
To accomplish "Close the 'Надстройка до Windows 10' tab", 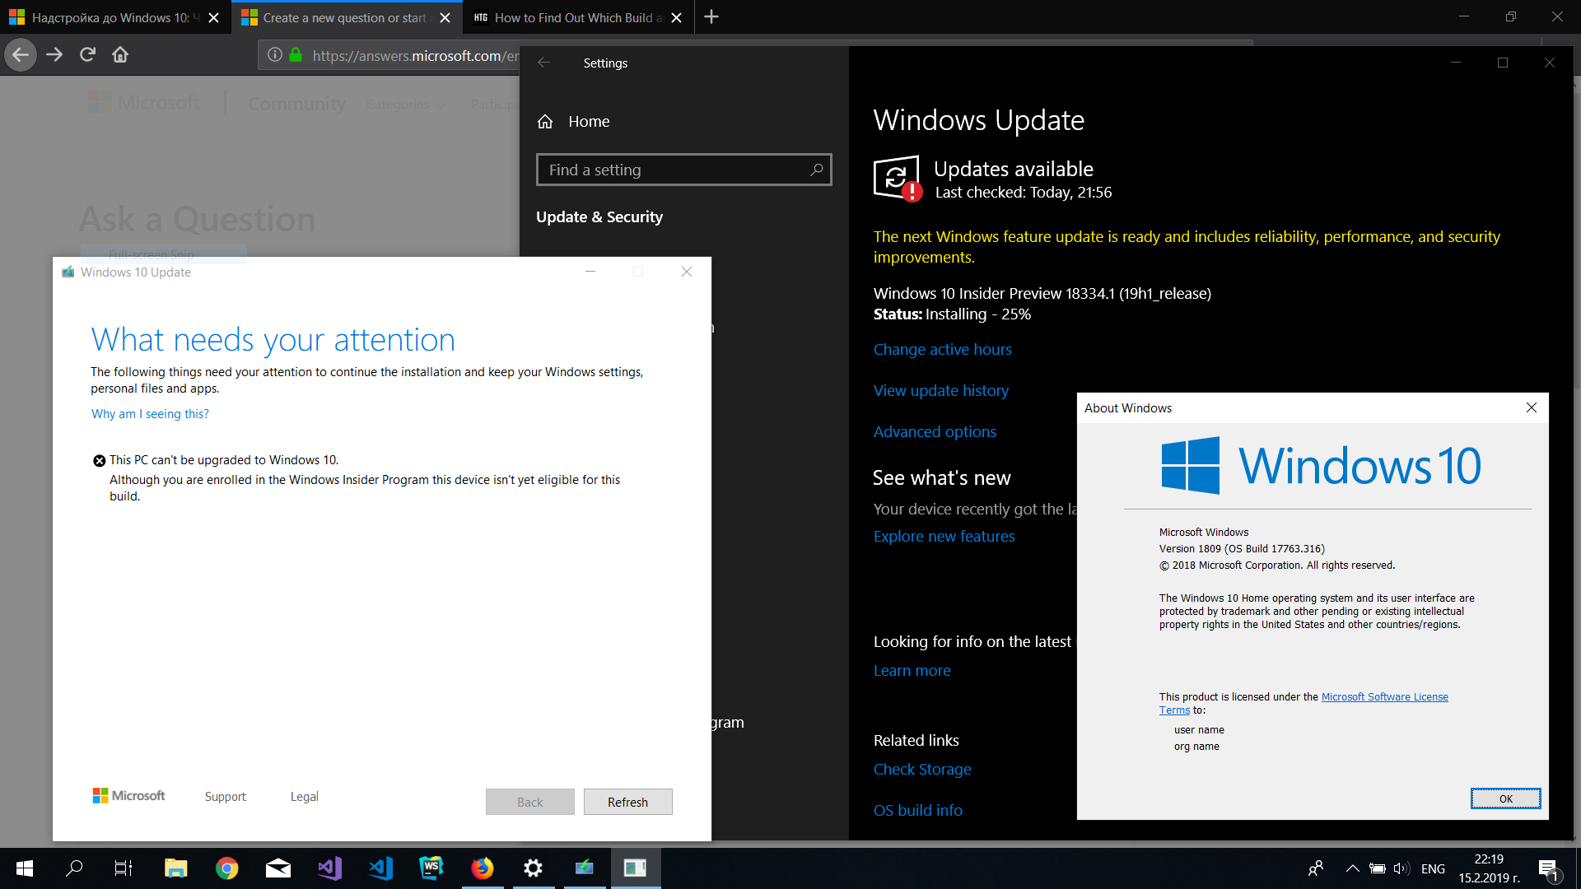I will 214,17.
